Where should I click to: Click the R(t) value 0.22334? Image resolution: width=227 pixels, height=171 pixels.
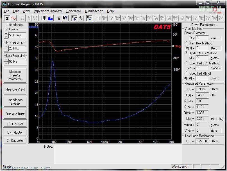tap(202, 141)
